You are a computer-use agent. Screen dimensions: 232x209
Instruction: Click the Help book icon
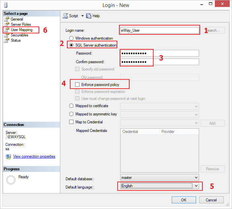(89, 16)
